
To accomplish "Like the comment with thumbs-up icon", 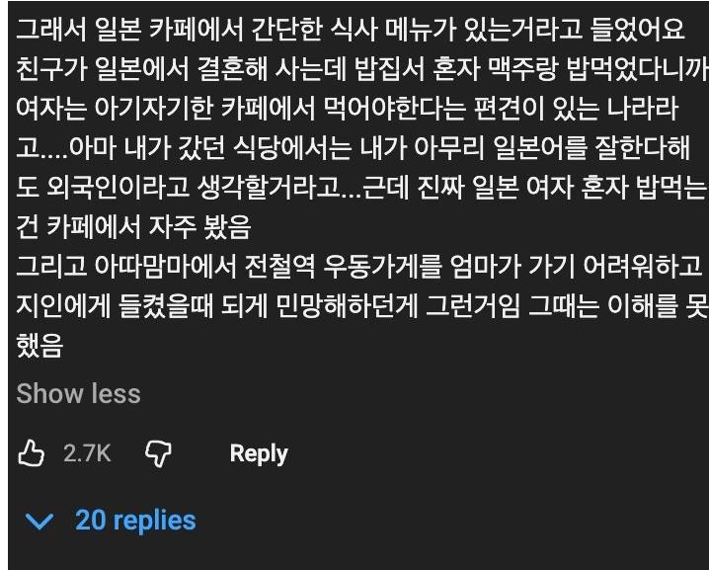I will [x=33, y=453].
